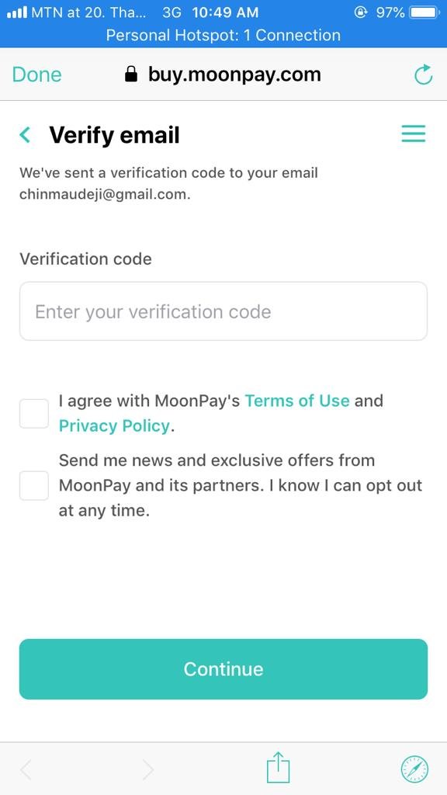The width and height of the screenshot is (447, 795).
Task: Tap the signal strength bars icon
Action: (x=17, y=12)
